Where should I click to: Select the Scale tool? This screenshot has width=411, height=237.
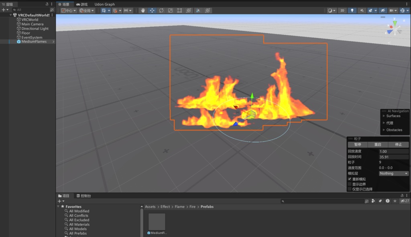tap(170, 10)
